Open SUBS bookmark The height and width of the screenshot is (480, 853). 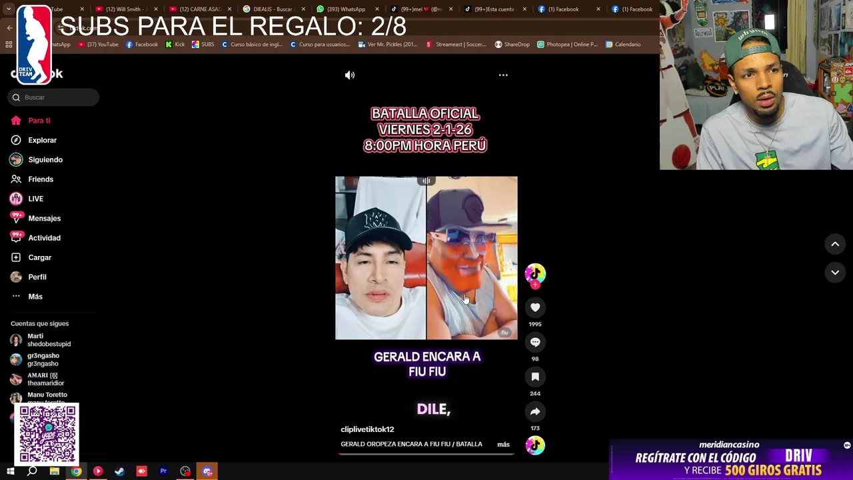tap(203, 45)
